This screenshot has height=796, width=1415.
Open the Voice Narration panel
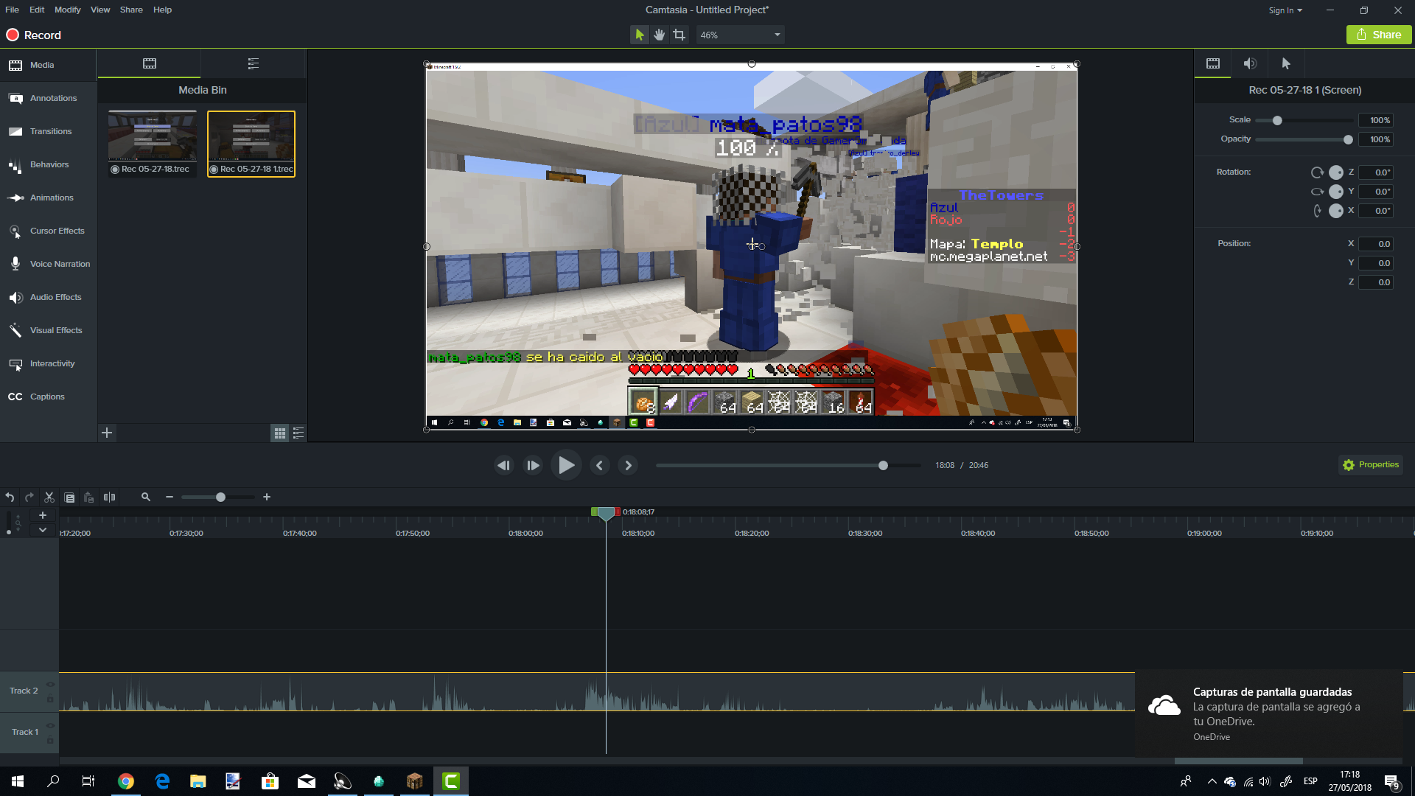48,264
